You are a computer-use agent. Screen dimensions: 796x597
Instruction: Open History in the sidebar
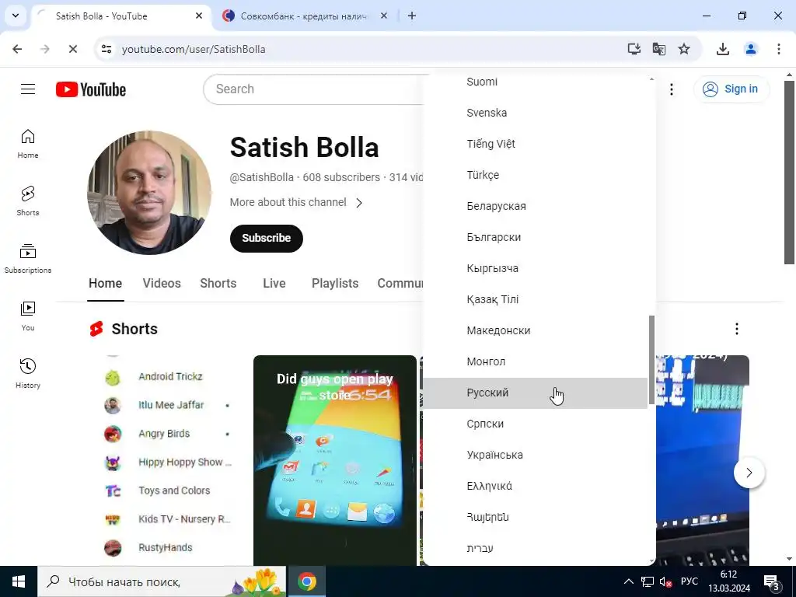(28, 373)
